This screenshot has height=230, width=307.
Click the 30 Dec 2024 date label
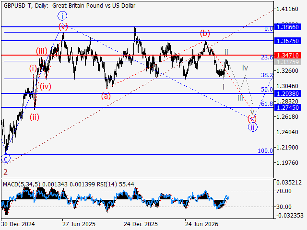point(18,224)
